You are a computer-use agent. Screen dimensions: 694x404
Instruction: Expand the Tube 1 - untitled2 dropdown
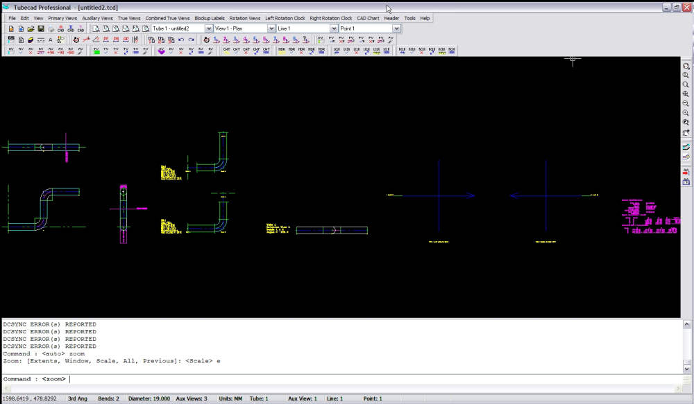(x=209, y=28)
